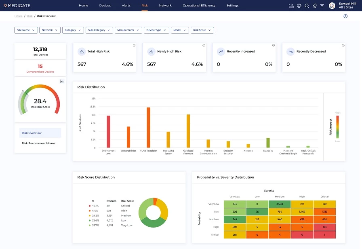Click info icon on Recently Increased card

click(273, 45)
